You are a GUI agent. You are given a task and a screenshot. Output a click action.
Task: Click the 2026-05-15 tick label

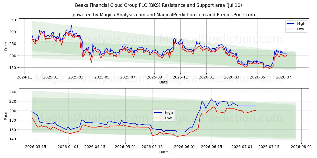(152, 147)
